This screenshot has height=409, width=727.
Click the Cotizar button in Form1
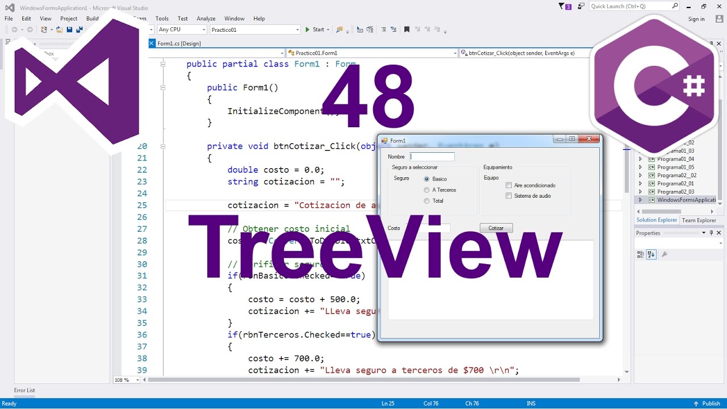496,228
